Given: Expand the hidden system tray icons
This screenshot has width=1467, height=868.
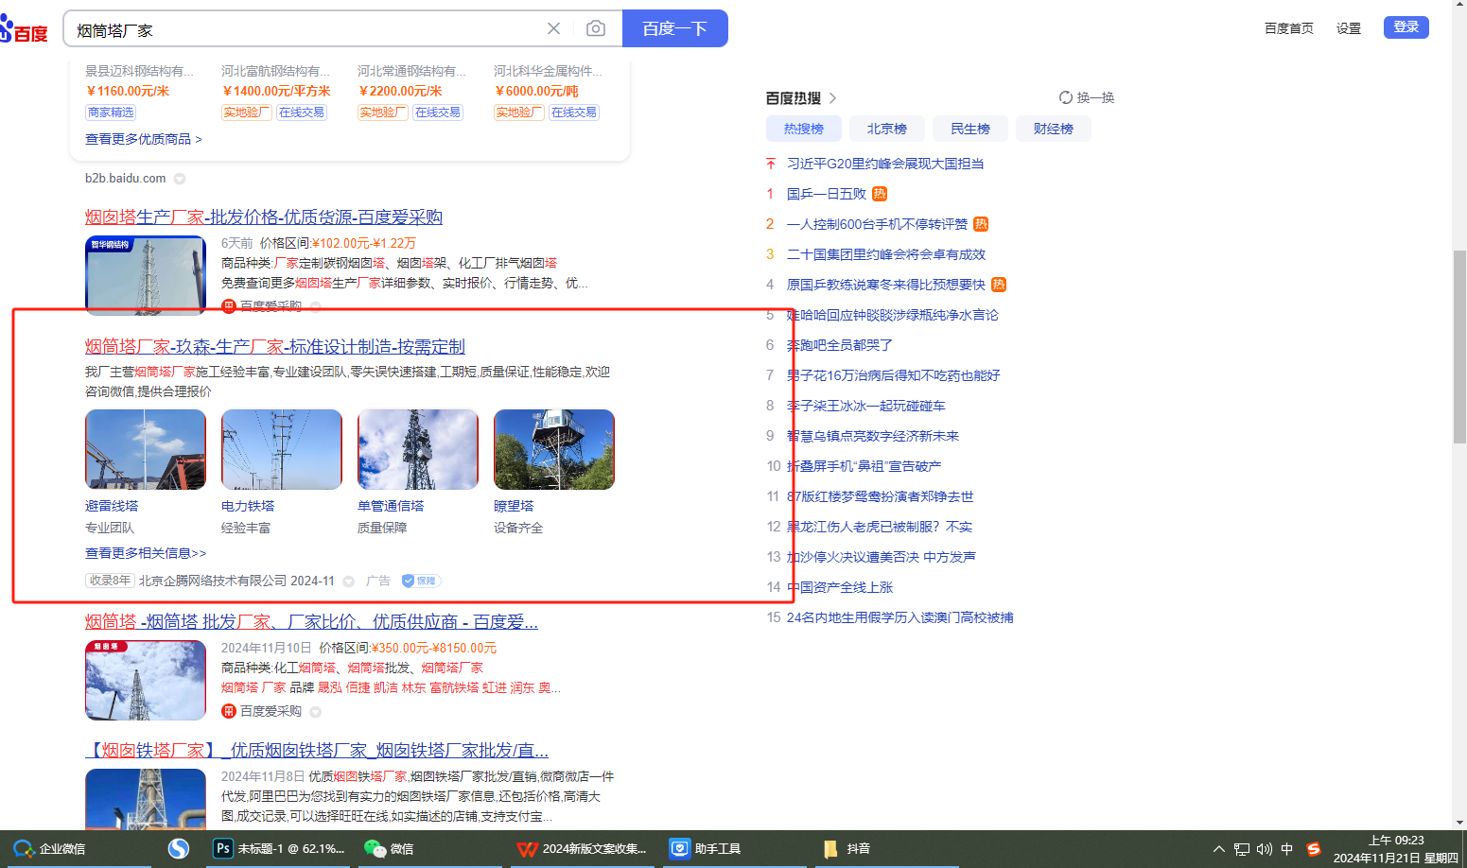Looking at the screenshot, I should point(1219,849).
